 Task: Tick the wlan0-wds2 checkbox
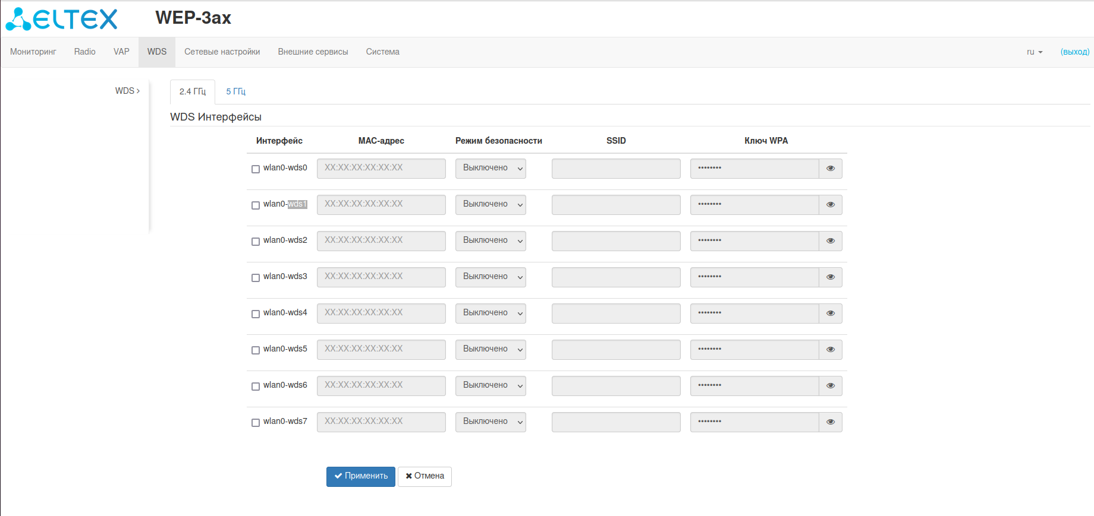click(x=256, y=242)
